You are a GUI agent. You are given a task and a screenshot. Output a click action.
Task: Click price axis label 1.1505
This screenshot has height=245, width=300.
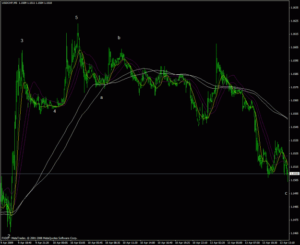294,180
